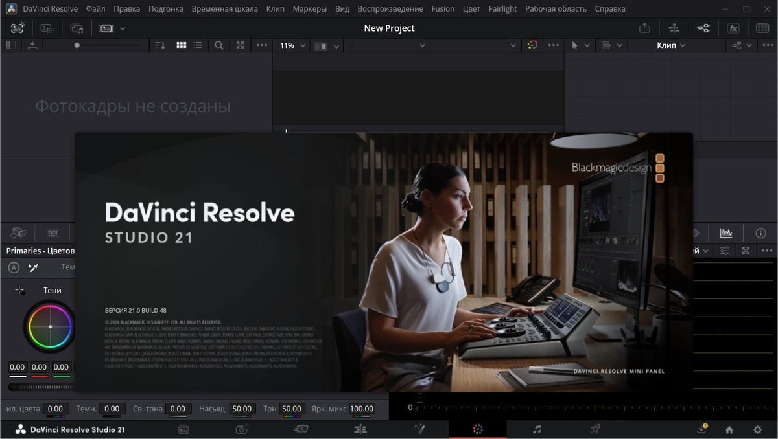
Task: Expand the Clips filter dropdown arrow
Action: [123, 28]
